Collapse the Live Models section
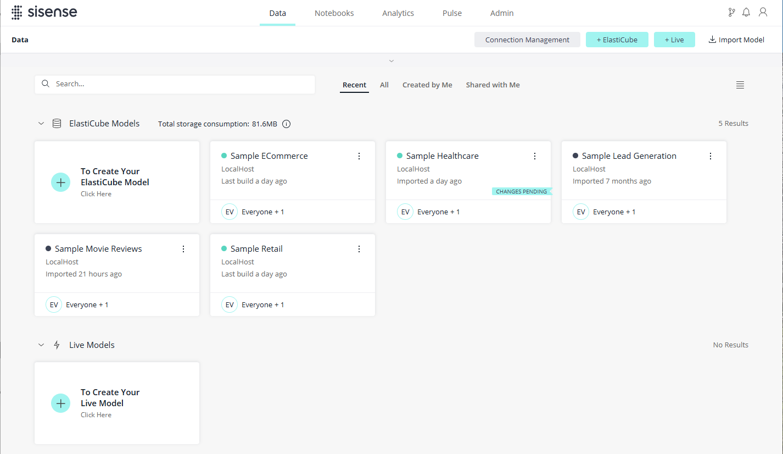 coord(41,345)
